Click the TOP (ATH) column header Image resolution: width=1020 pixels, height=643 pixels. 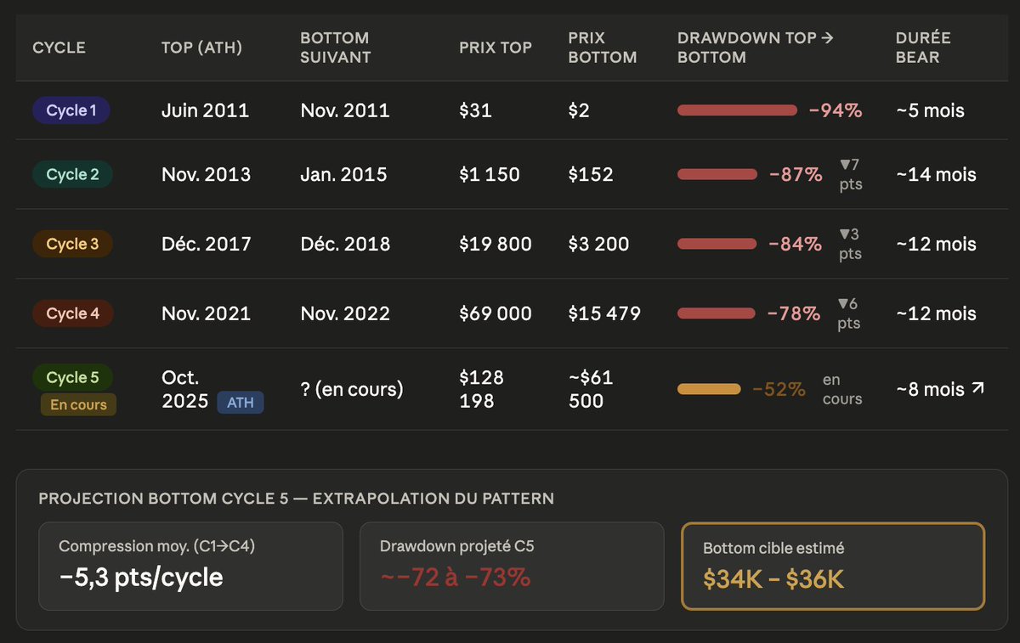click(x=201, y=48)
